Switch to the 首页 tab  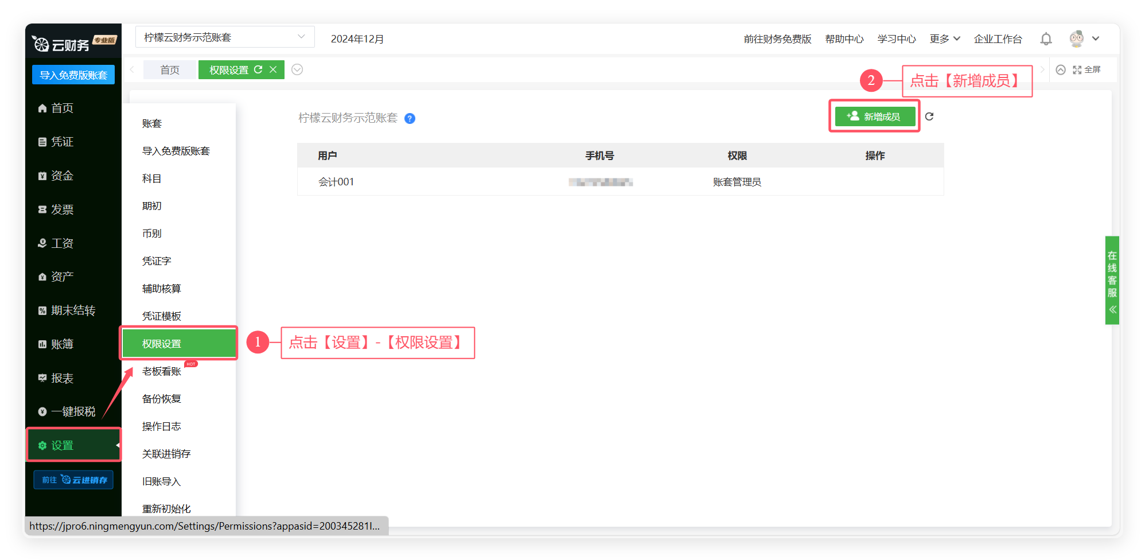170,70
